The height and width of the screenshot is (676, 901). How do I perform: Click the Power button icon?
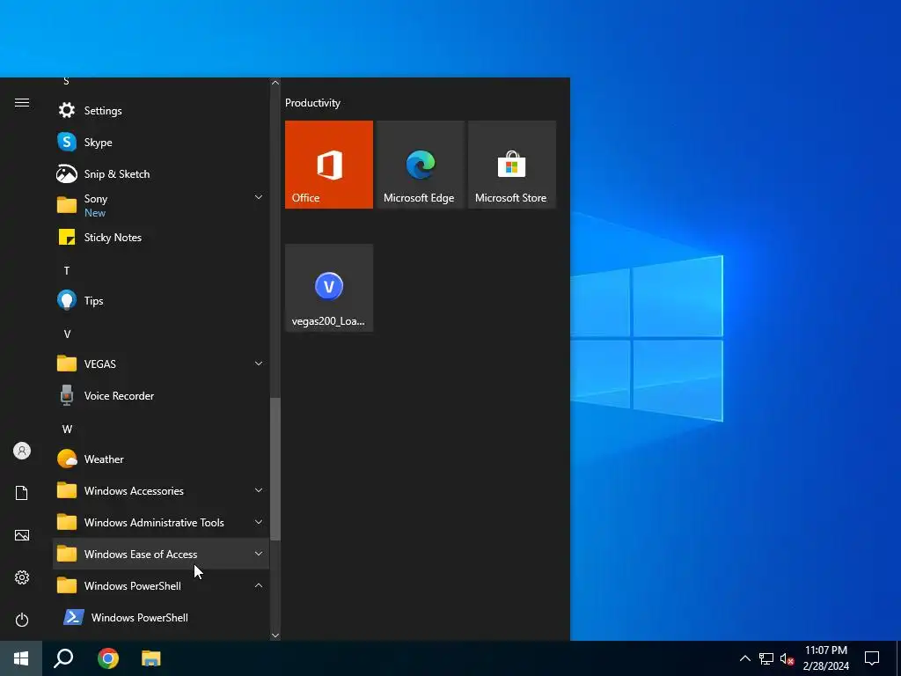tap(22, 620)
